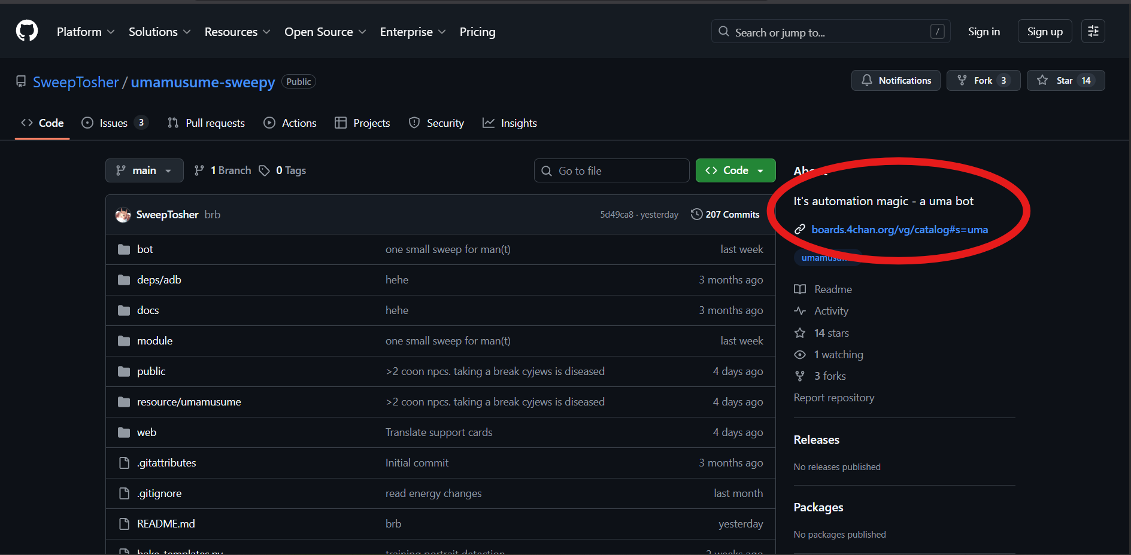This screenshot has width=1131, height=555.
Task: Open the Initial commit message link
Action: 417,463
